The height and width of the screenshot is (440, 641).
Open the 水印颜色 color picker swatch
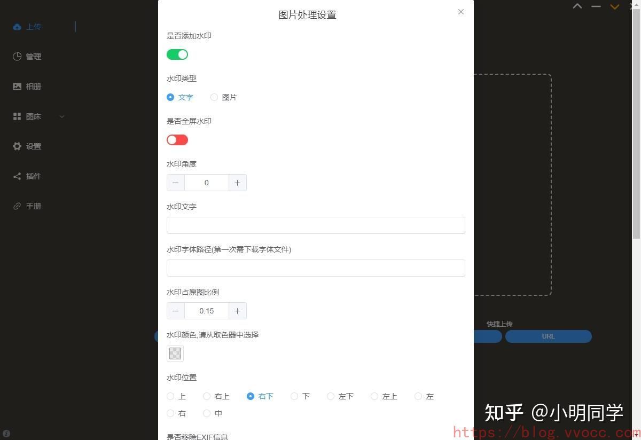(175, 353)
